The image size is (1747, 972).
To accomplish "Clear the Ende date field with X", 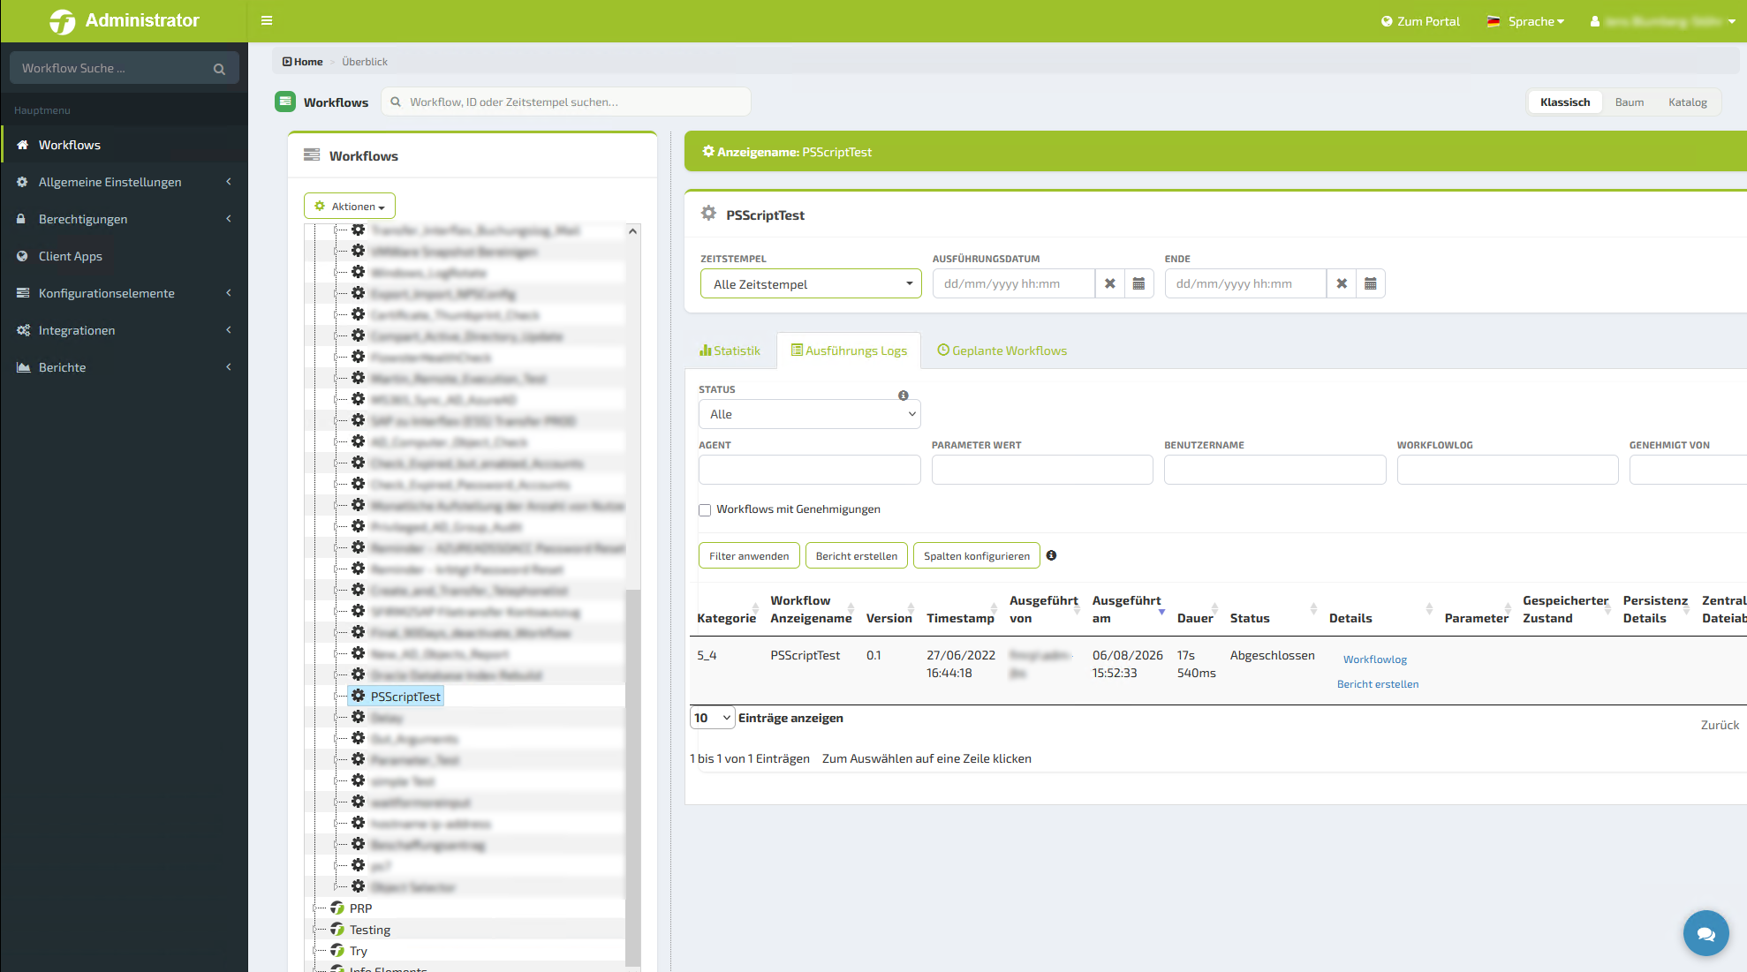I will click(1342, 283).
